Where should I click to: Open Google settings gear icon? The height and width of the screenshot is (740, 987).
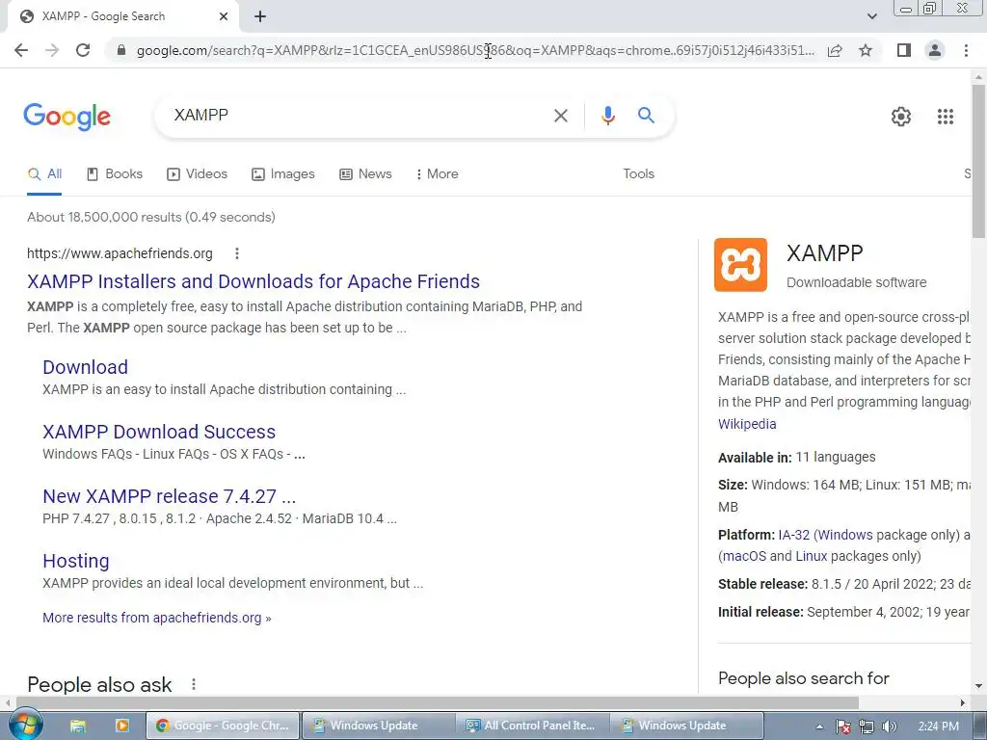[x=901, y=117]
